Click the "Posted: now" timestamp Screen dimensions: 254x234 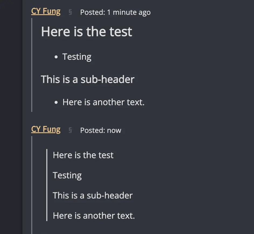pyautogui.click(x=101, y=130)
